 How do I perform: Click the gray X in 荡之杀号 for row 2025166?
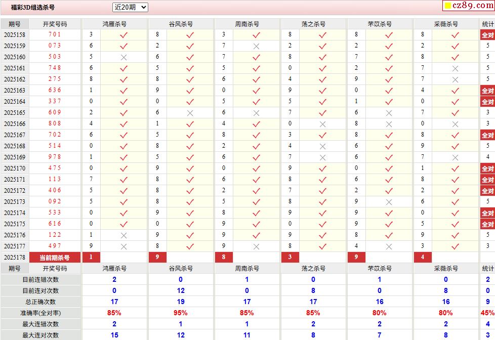(322, 124)
